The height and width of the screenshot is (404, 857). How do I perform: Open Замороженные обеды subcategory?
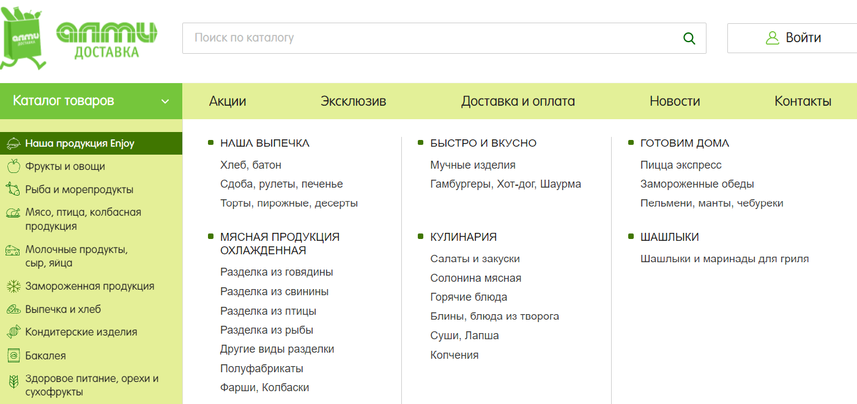pos(697,184)
